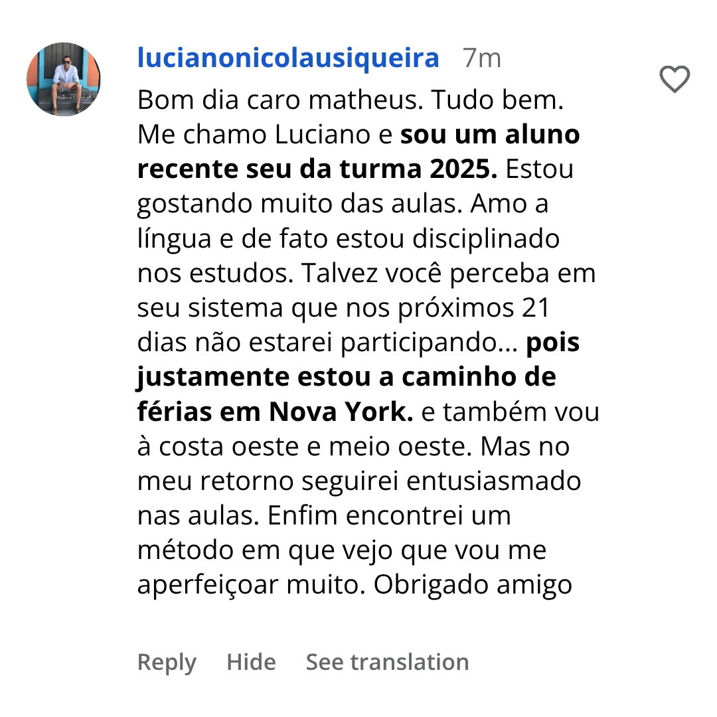
Task: Click the heart to favorite this comment
Action: (x=675, y=80)
